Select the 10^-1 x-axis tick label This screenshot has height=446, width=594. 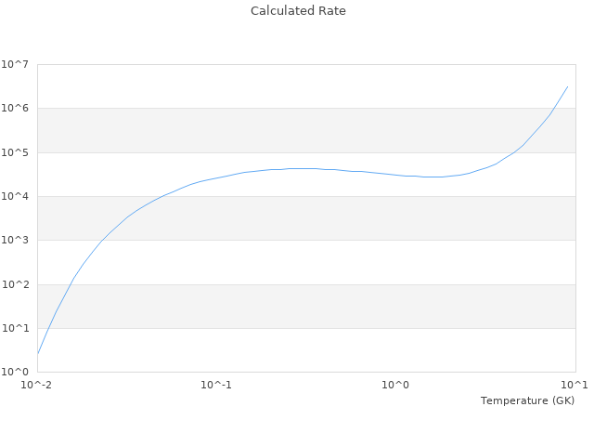click(216, 385)
